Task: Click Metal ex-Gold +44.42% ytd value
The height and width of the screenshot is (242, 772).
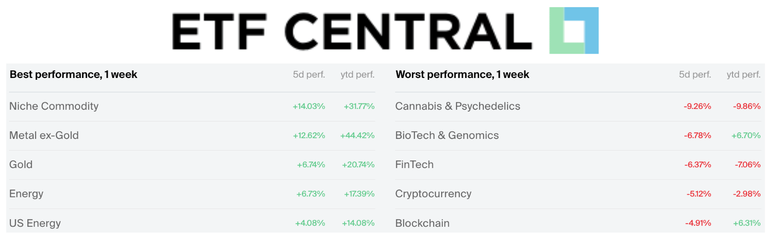Action: 357,135
